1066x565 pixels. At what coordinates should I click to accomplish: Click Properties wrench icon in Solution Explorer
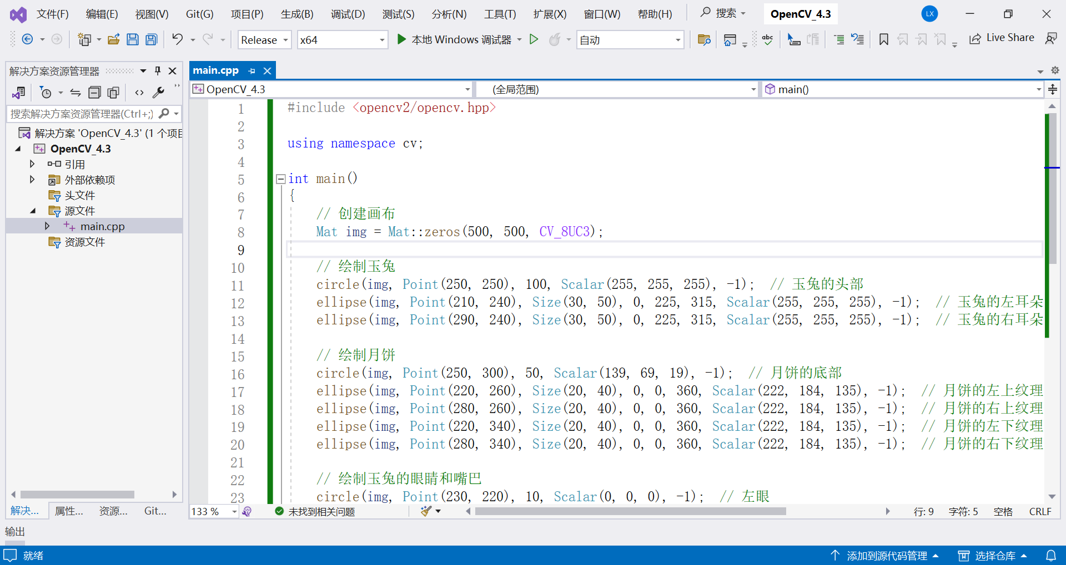pos(158,93)
